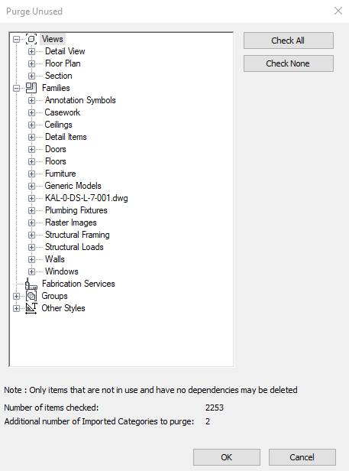349x471 pixels.
Task: Select the Floor Plan tree item
Action: pos(63,63)
